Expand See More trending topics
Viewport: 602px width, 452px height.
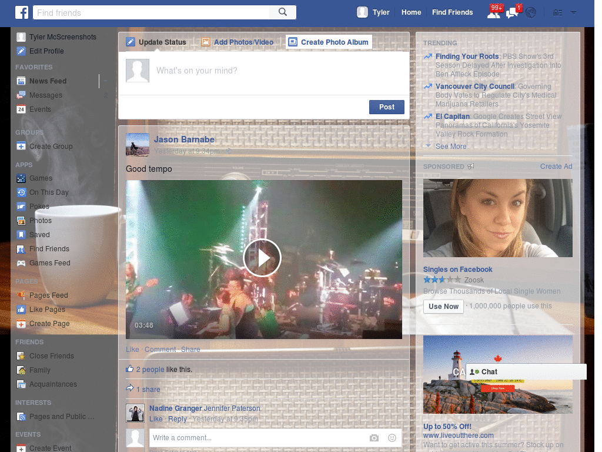coord(451,147)
